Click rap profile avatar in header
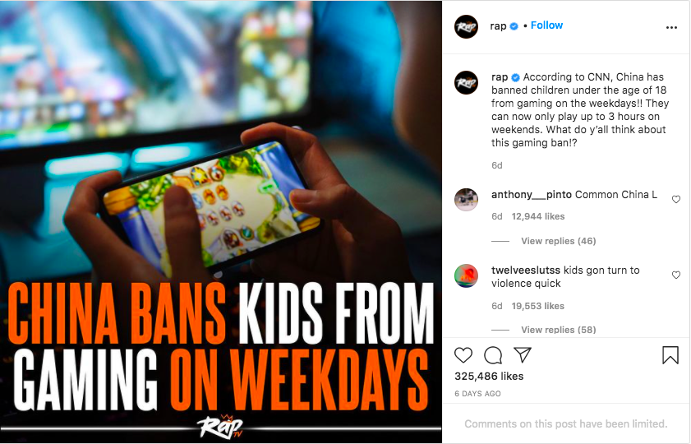 [466, 26]
